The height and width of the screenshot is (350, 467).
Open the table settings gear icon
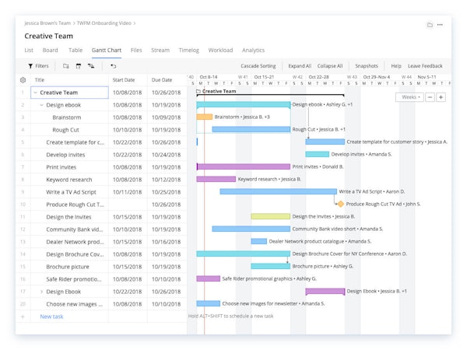(x=23, y=79)
